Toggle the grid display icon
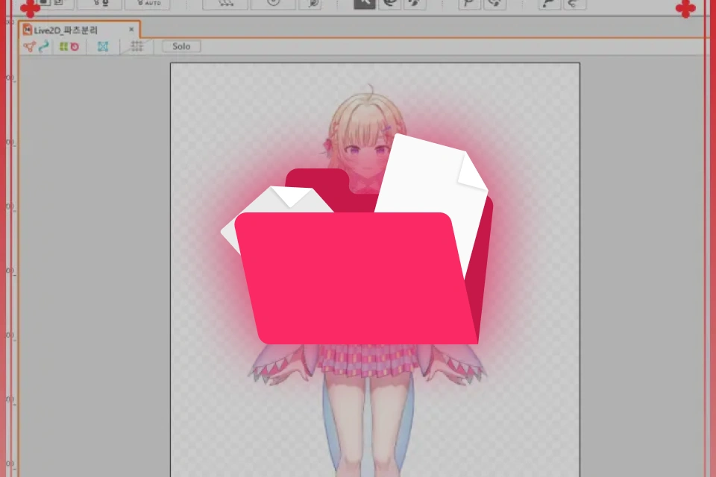716x477 pixels. point(136,46)
